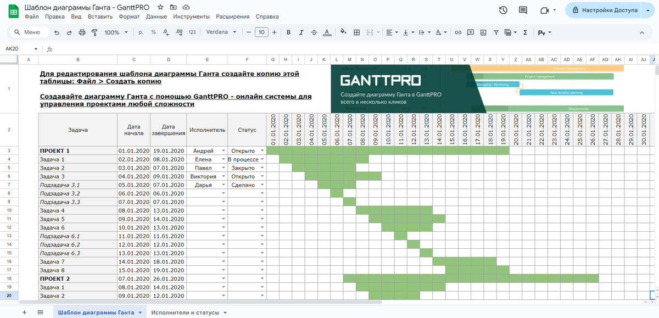
Task: Open share button dropdown arrow
Action: pyautogui.click(x=648, y=10)
